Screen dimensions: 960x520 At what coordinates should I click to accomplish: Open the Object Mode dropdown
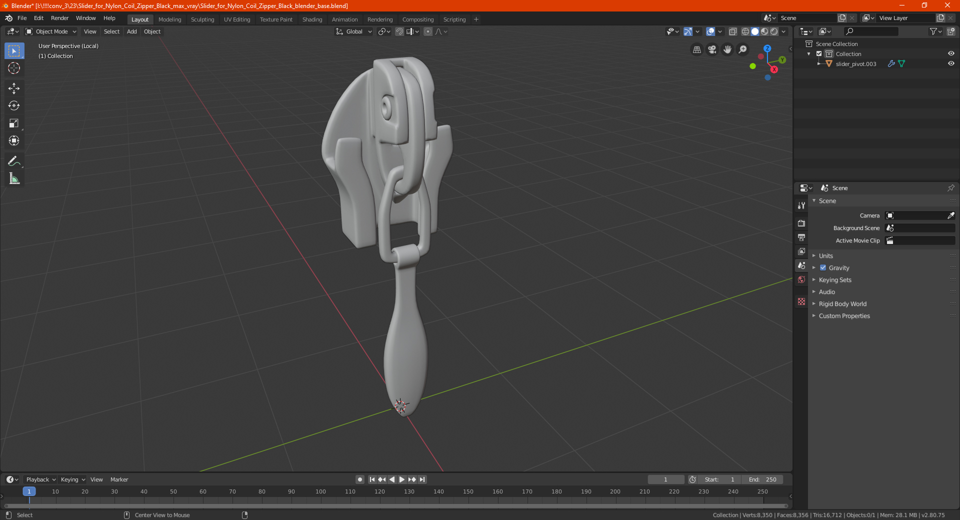51,31
